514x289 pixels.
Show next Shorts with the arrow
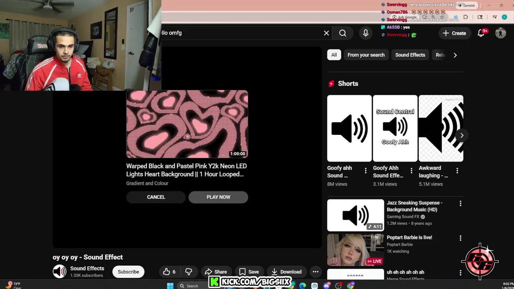coord(462,136)
